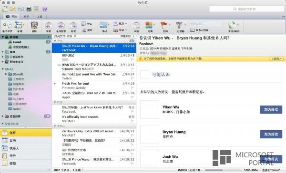Expand the Junk E-mail folder with red icon
The image size is (286, 173).
point(2,116)
